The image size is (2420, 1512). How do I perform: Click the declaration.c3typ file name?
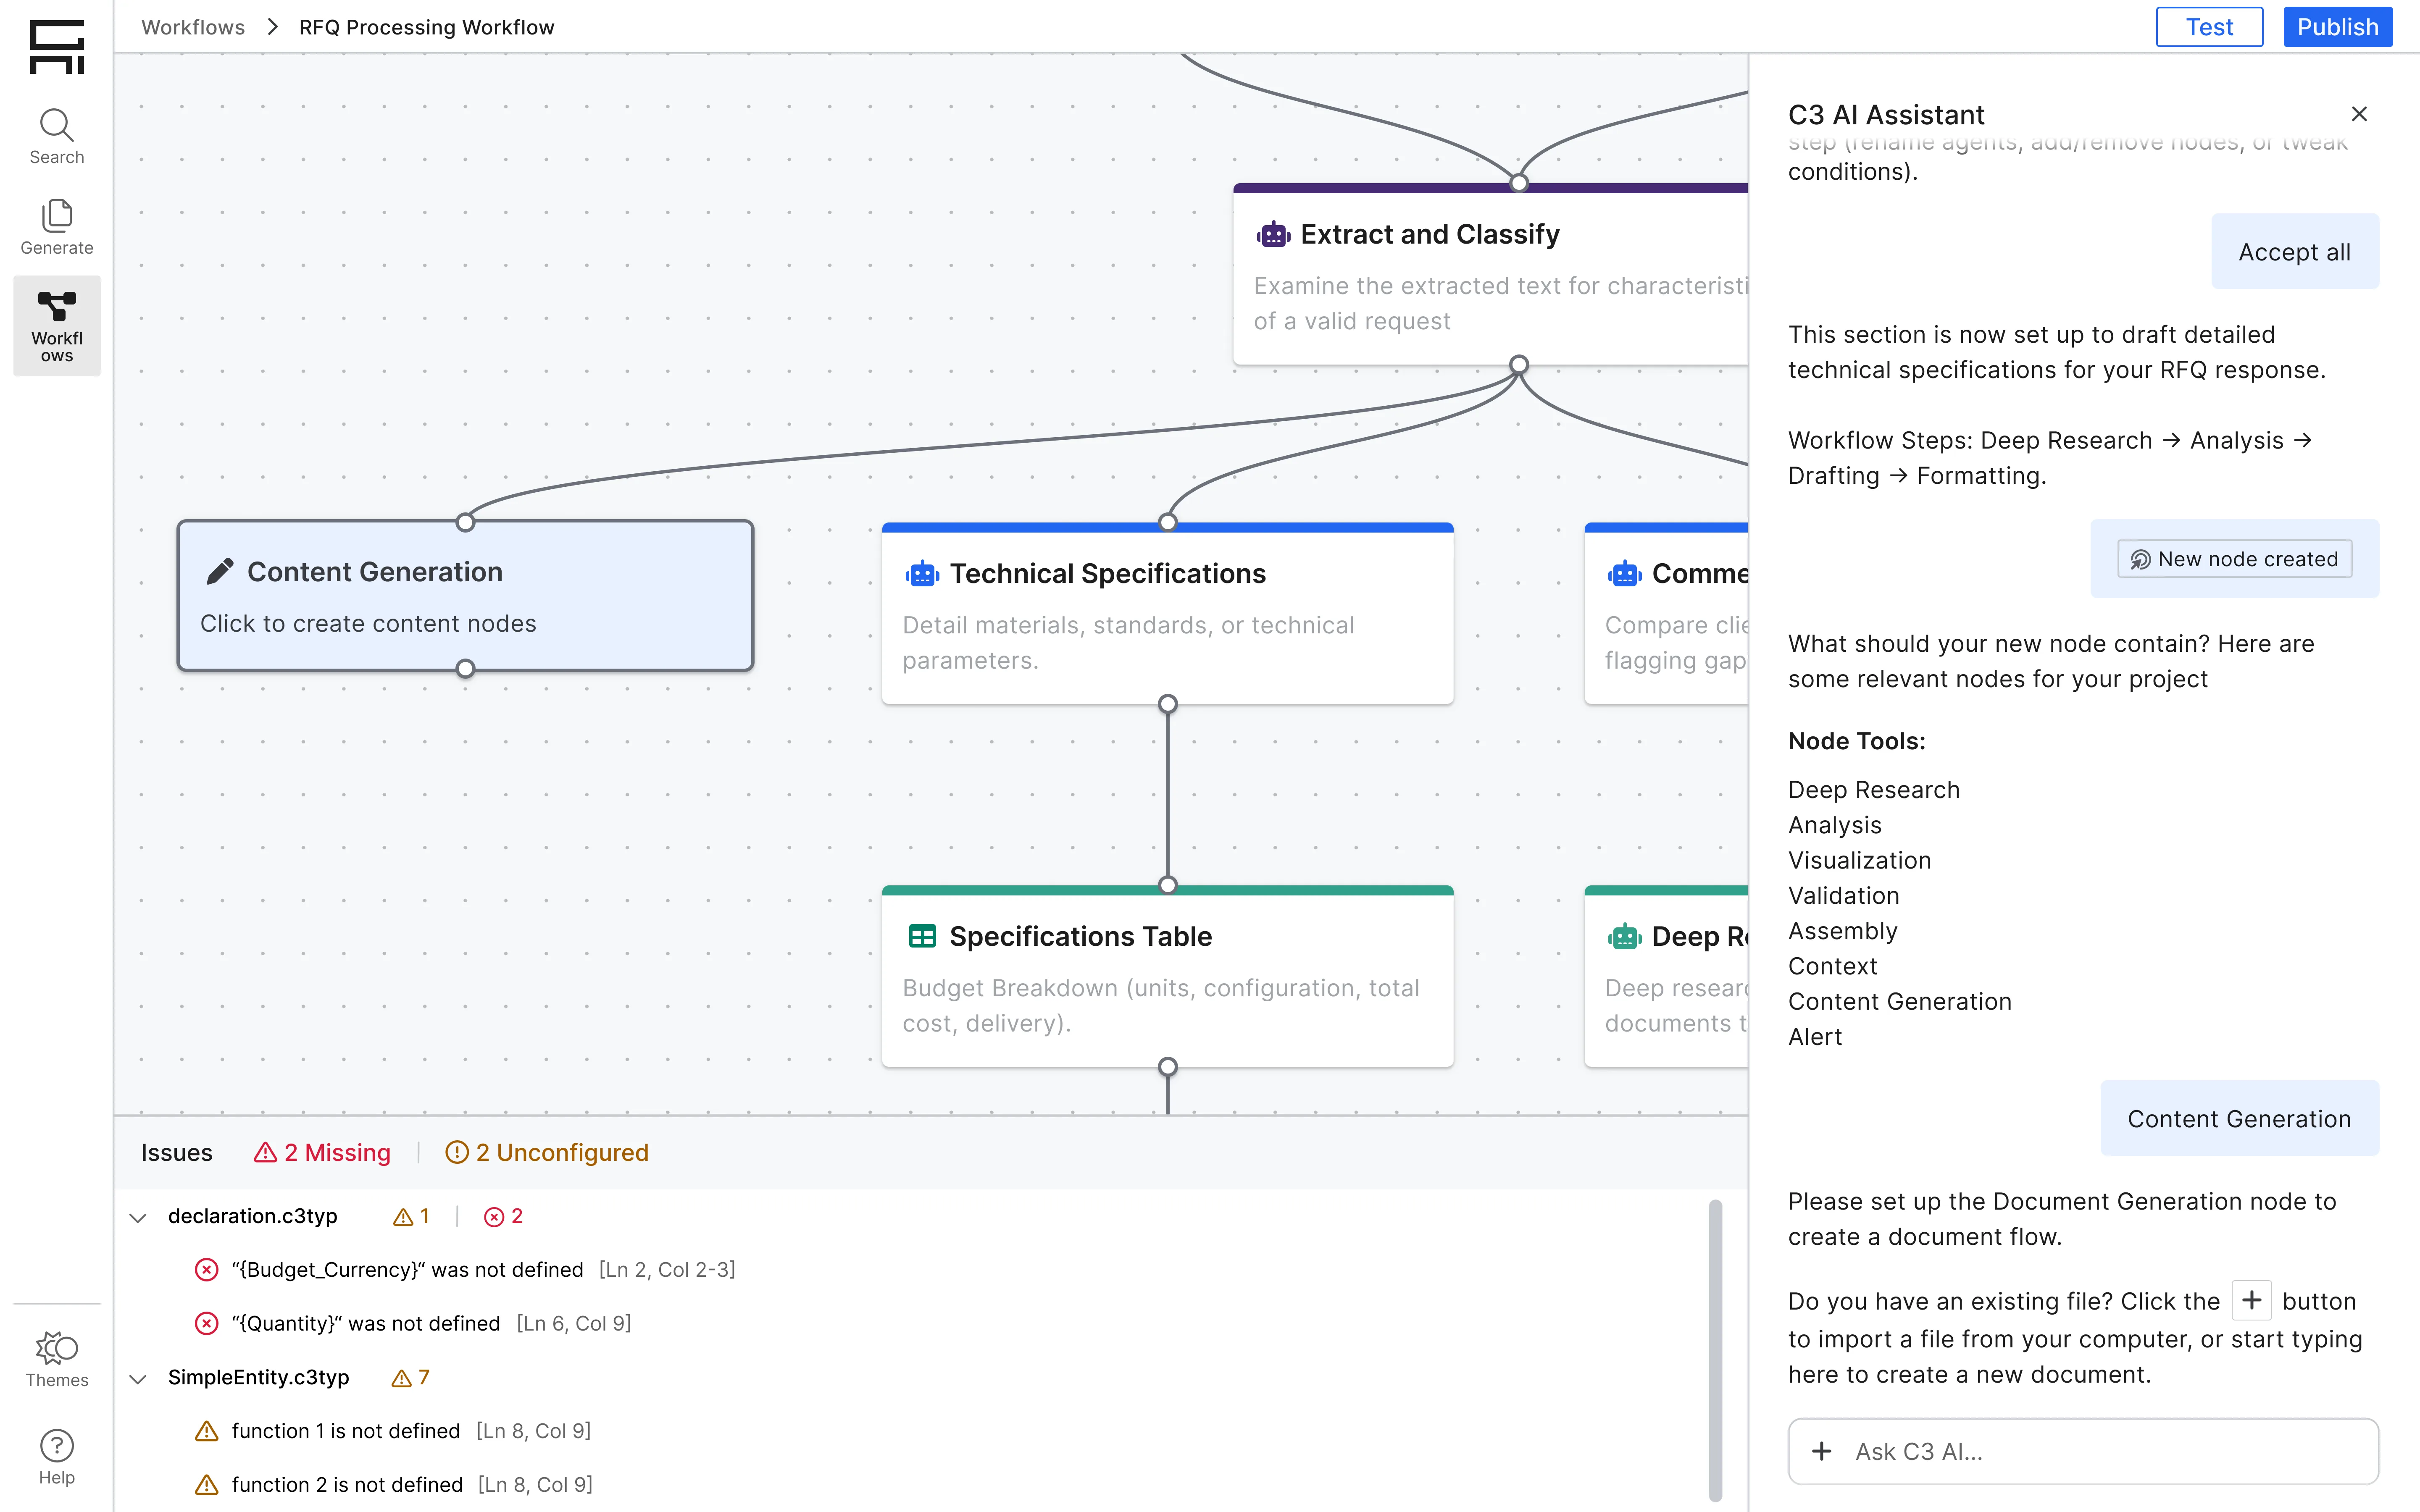pos(253,1215)
